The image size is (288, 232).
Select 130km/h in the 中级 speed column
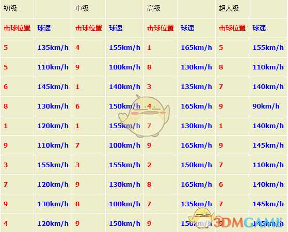point(124,184)
